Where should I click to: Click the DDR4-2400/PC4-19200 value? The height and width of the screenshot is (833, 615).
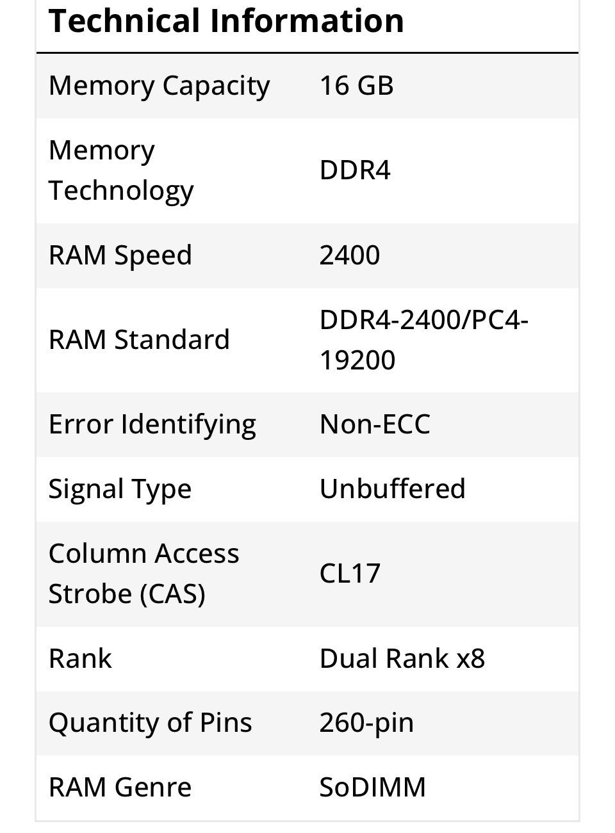[423, 339]
